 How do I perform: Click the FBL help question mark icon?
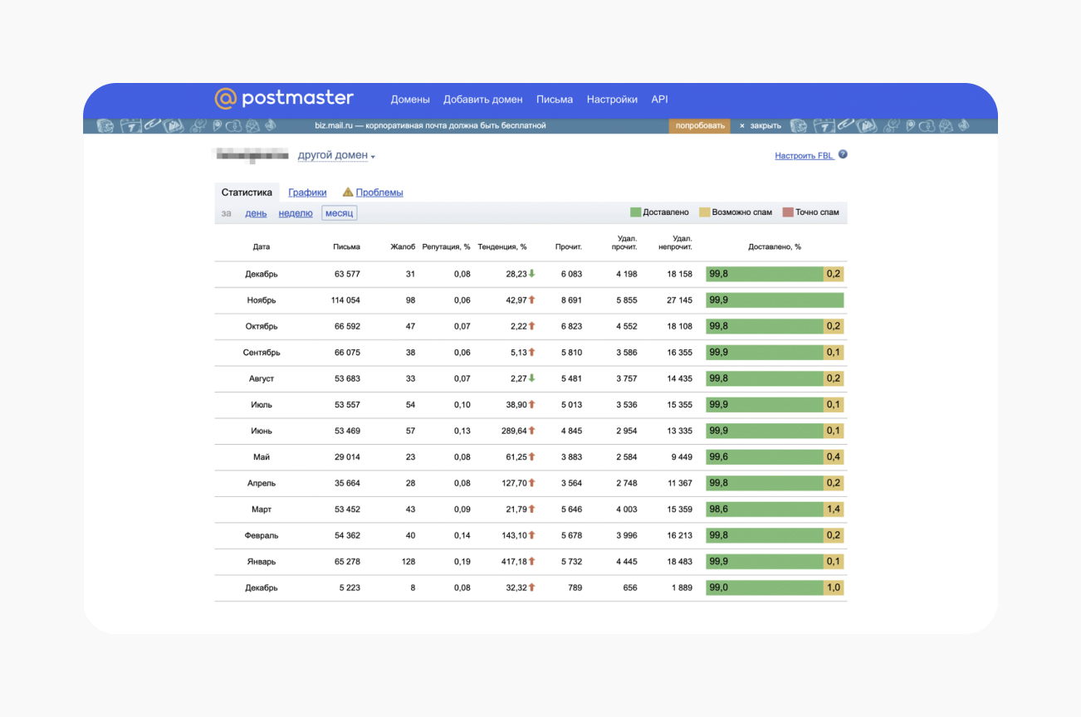(x=843, y=154)
